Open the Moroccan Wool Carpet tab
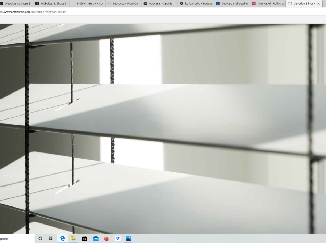Image resolution: width=326 pixels, height=243 pixels. tap(123, 4)
